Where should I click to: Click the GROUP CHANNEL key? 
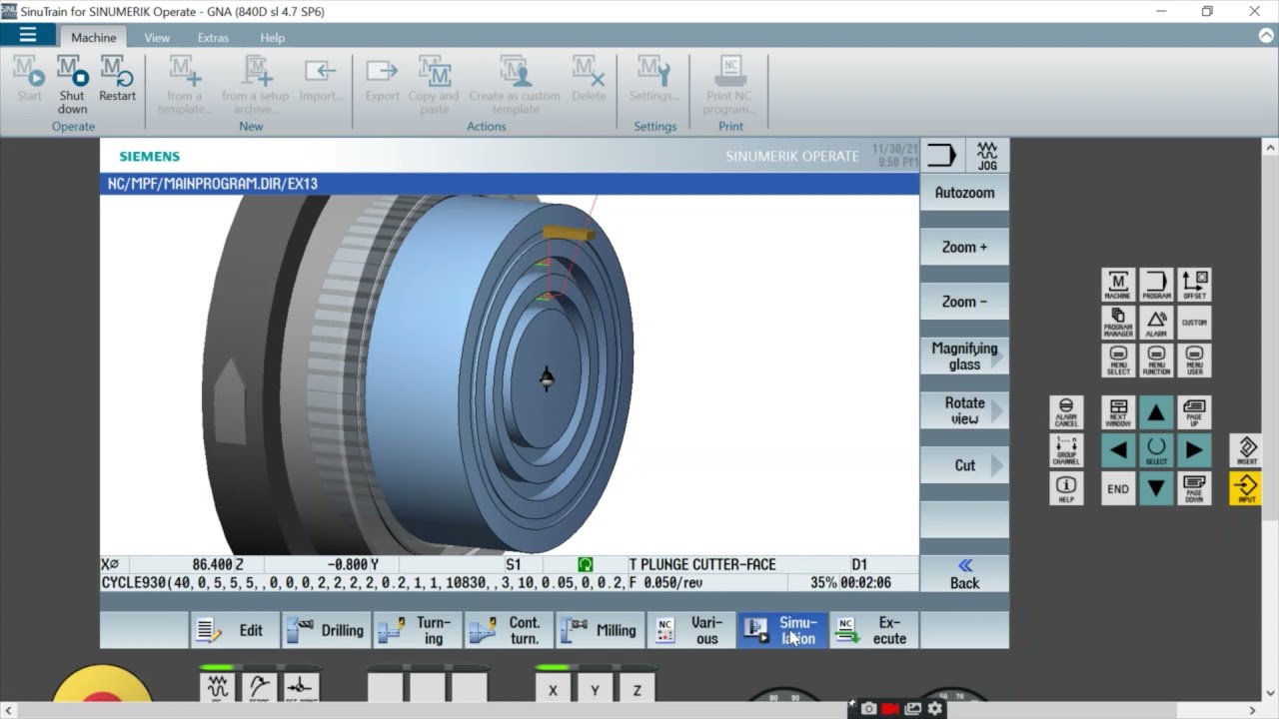(1066, 450)
